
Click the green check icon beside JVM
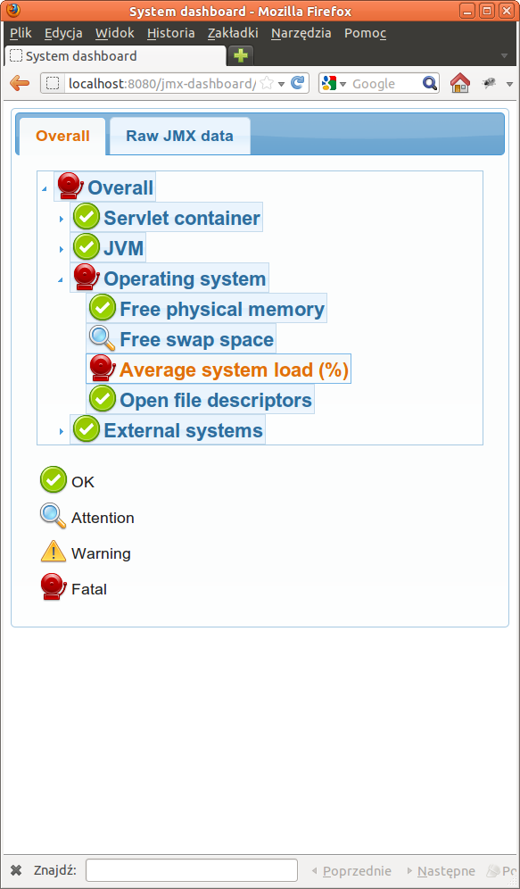87,247
